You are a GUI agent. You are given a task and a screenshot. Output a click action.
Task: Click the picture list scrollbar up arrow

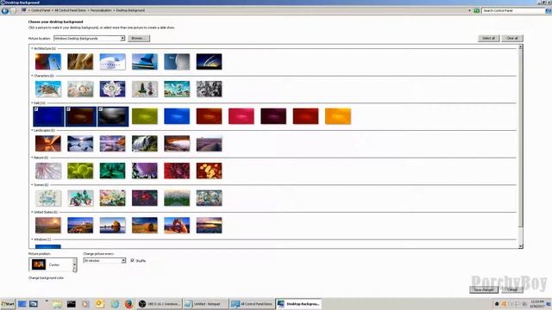520,46
